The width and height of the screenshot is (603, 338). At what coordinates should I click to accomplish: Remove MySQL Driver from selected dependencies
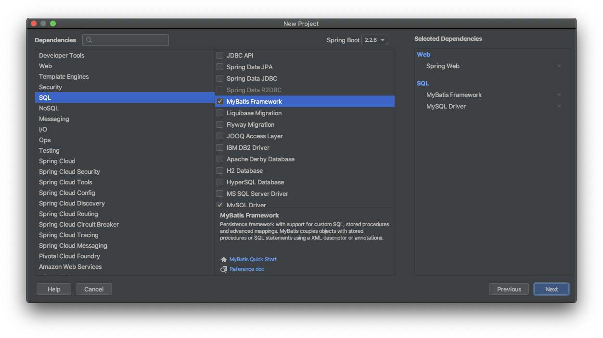[x=559, y=107]
